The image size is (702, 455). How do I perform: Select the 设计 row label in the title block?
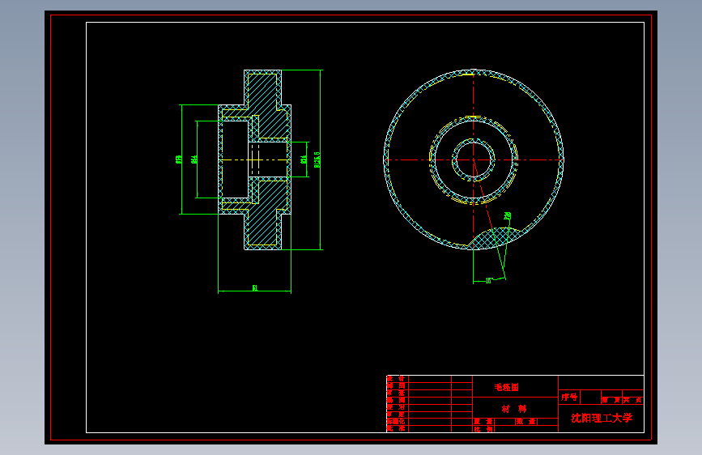(x=396, y=379)
